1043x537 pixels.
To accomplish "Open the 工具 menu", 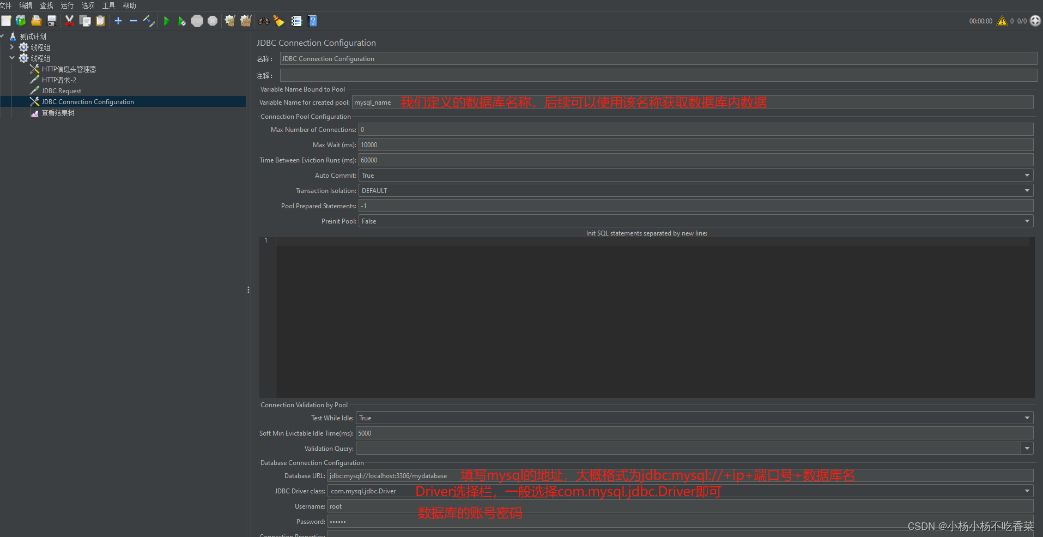I will click(x=108, y=5).
